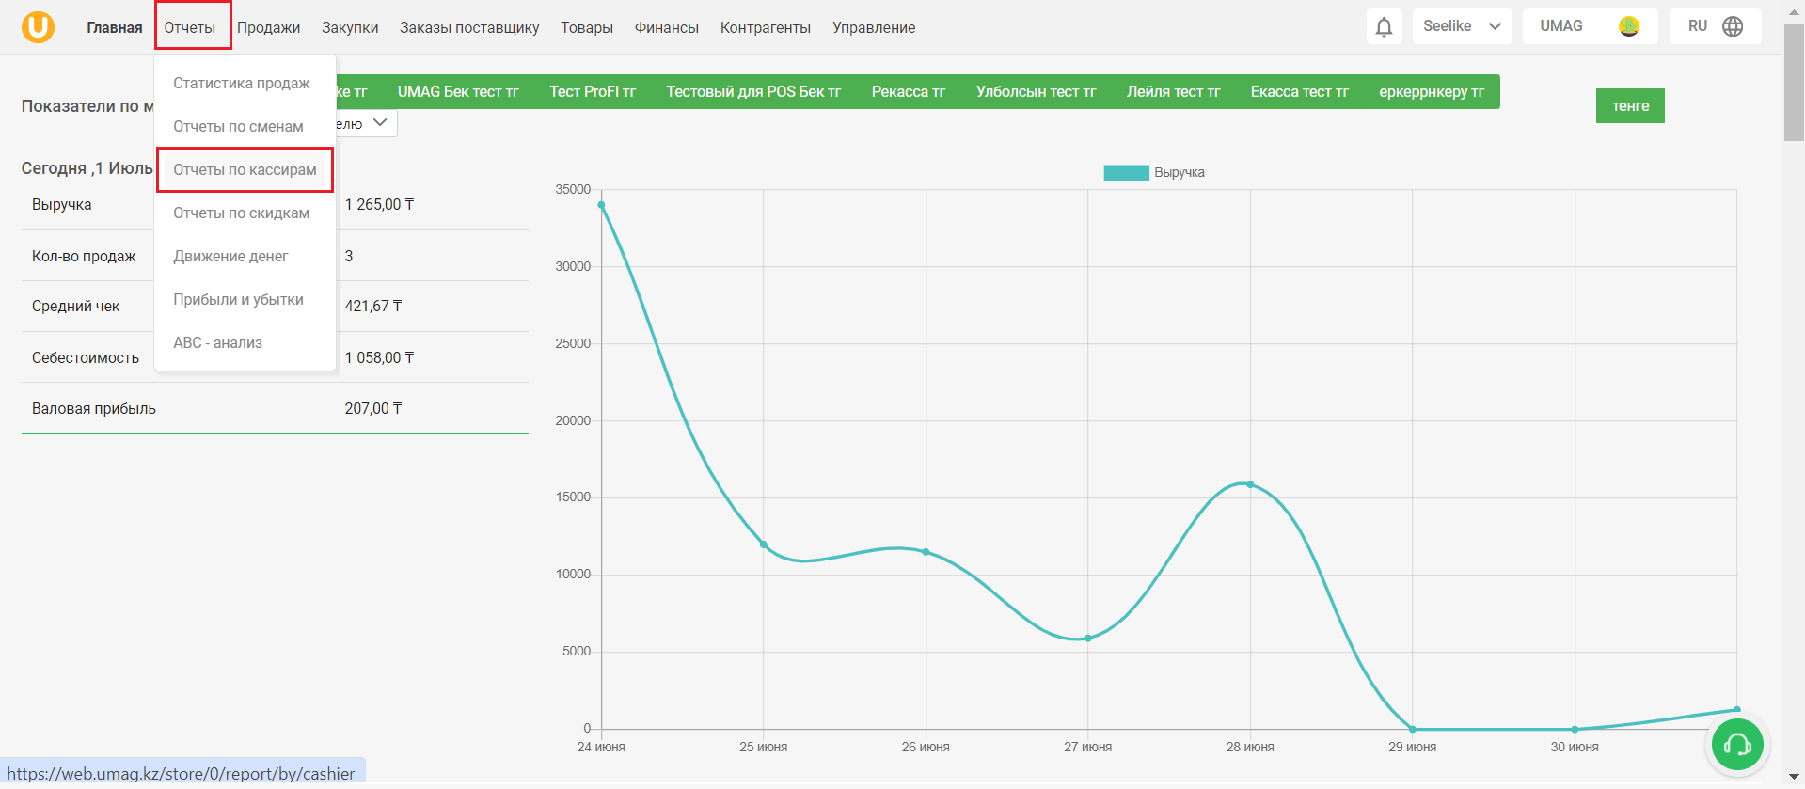This screenshot has height=789, width=1805.
Task: Select ABC - анализ report
Action: pyautogui.click(x=217, y=342)
